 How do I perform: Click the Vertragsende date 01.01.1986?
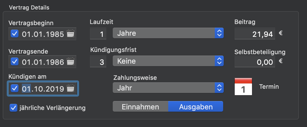tap(43, 62)
